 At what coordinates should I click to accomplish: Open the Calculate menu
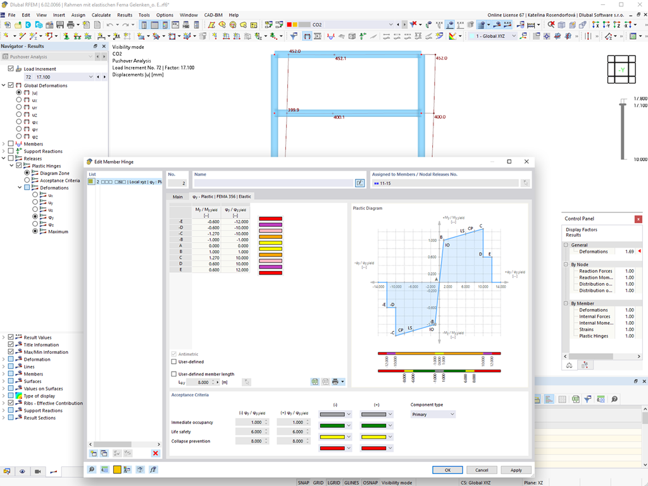(101, 15)
